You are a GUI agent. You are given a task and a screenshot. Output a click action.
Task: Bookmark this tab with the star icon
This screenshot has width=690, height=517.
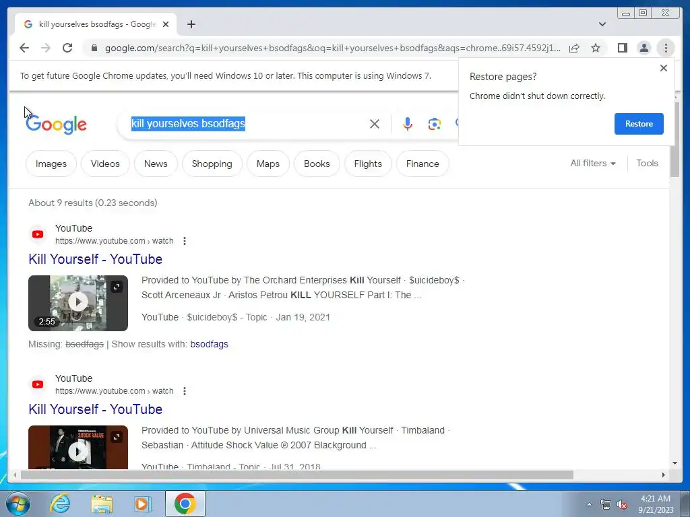pyautogui.click(x=596, y=48)
